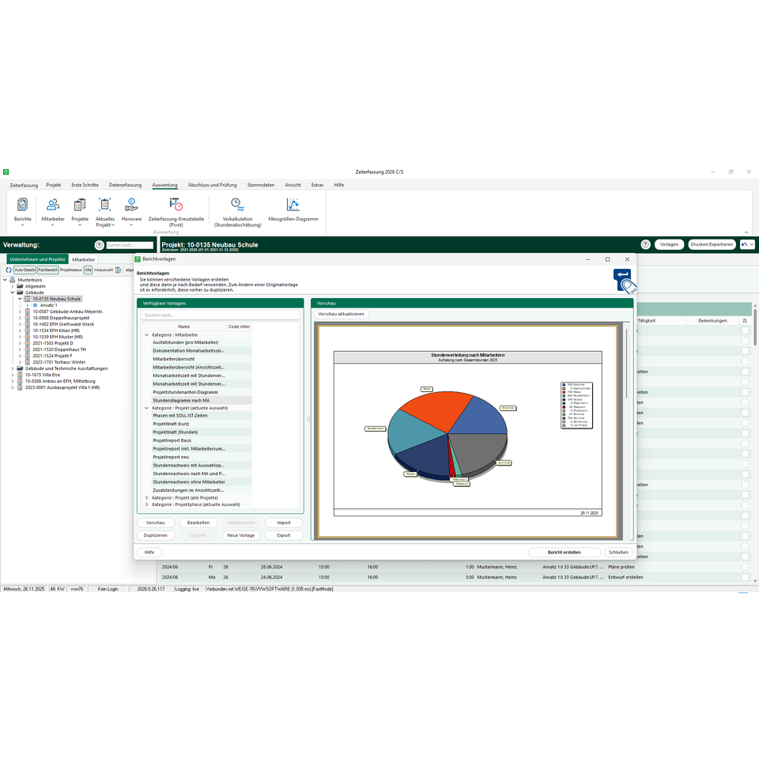The width and height of the screenshot is (759, 759).
Task: Toggle the Fachbereich filter button
Action: coord(48,270)
